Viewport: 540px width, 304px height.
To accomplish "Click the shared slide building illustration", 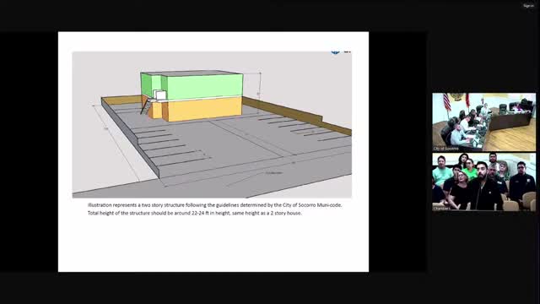I will coord(212,124).
